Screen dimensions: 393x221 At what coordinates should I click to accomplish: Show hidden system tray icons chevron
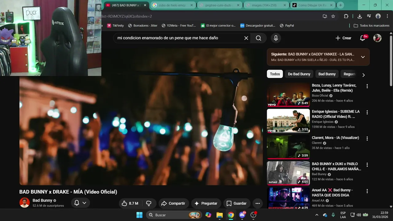tap(317, 215)
